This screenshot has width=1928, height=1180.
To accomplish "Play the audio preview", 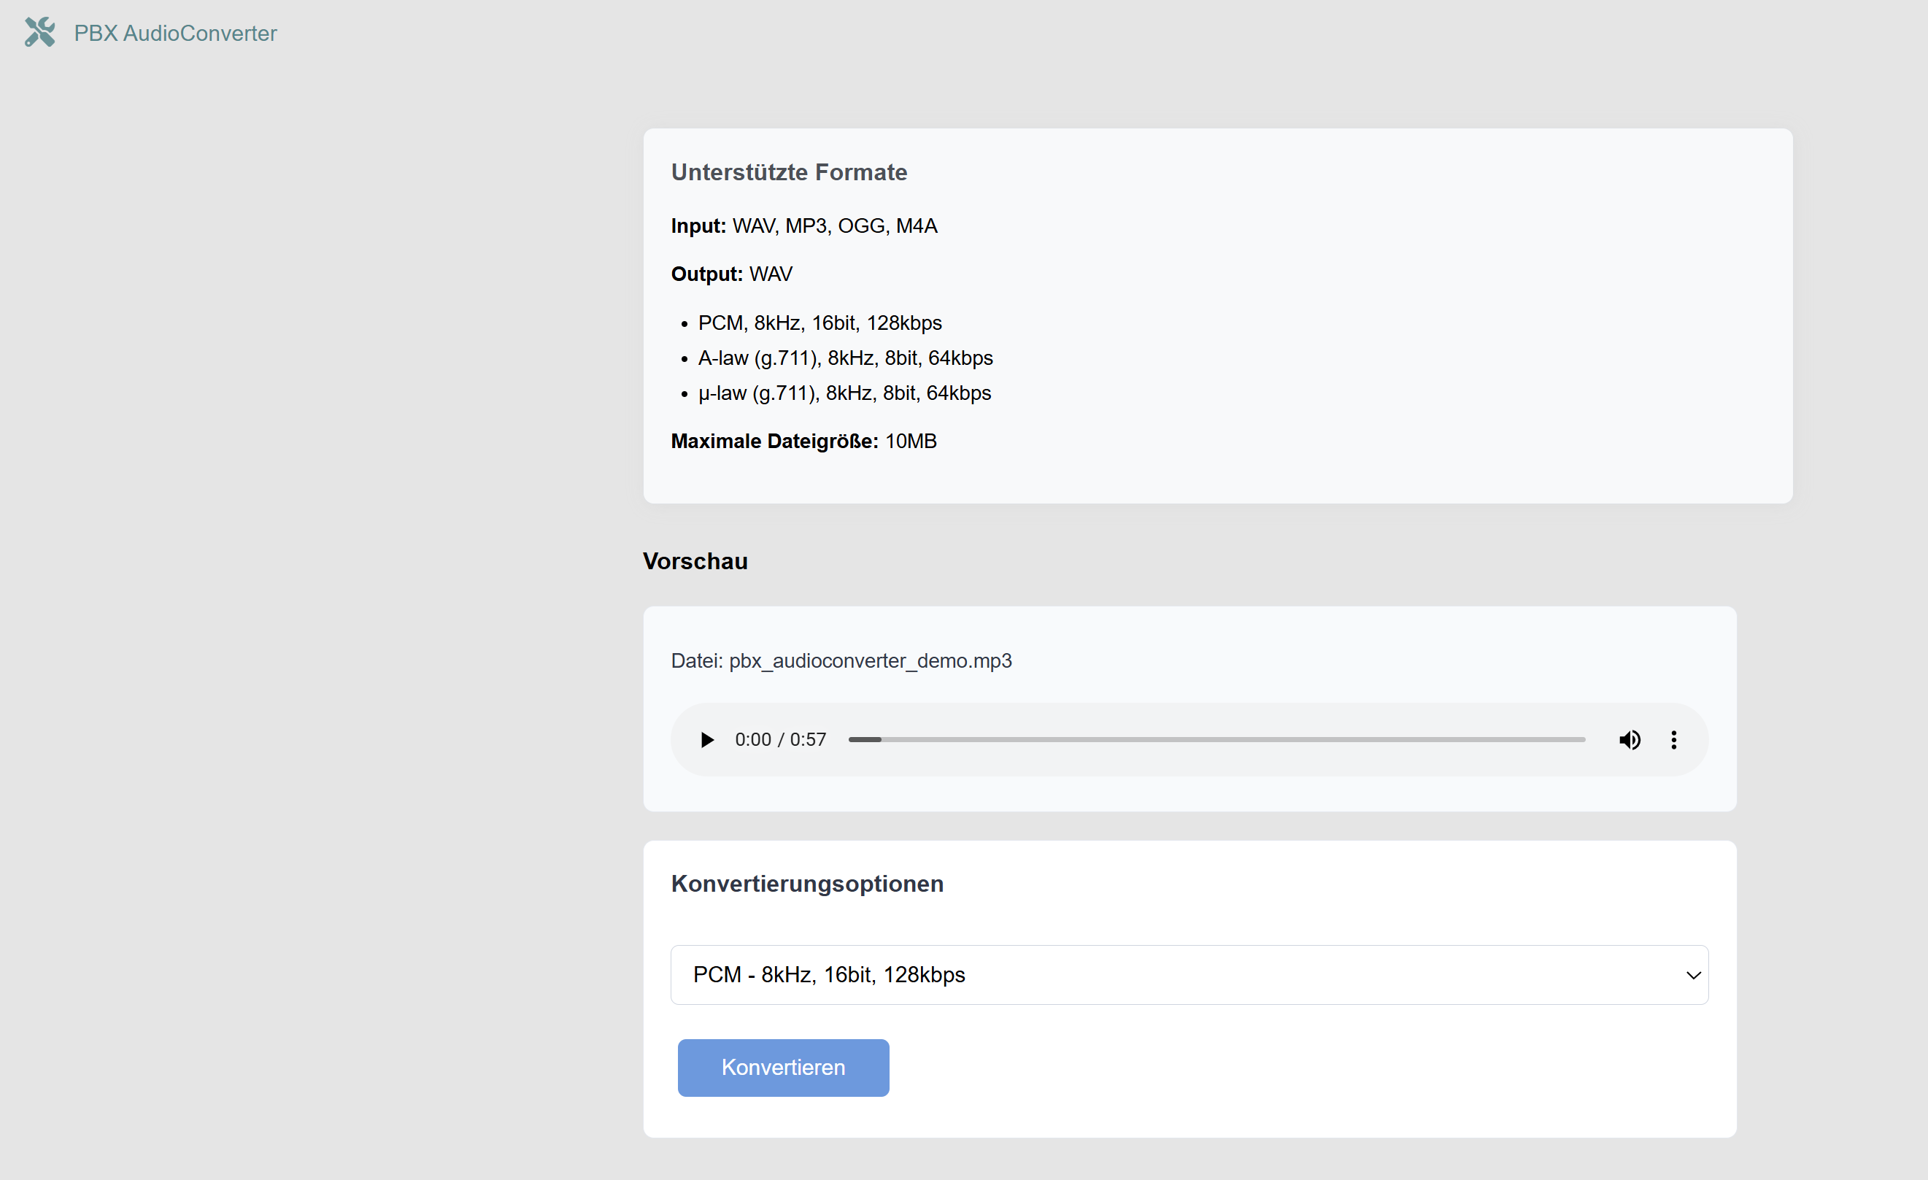I will pos(706,739).
